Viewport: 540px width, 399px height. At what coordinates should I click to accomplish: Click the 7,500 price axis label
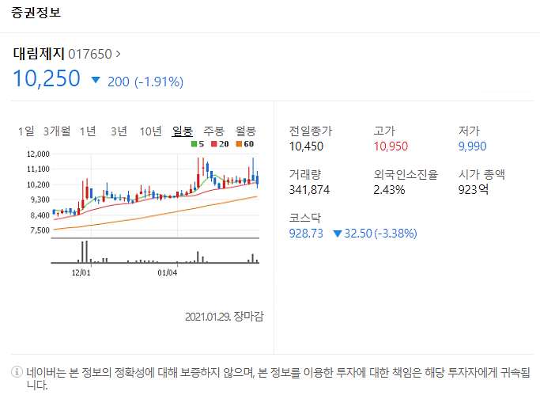[40, 230]
